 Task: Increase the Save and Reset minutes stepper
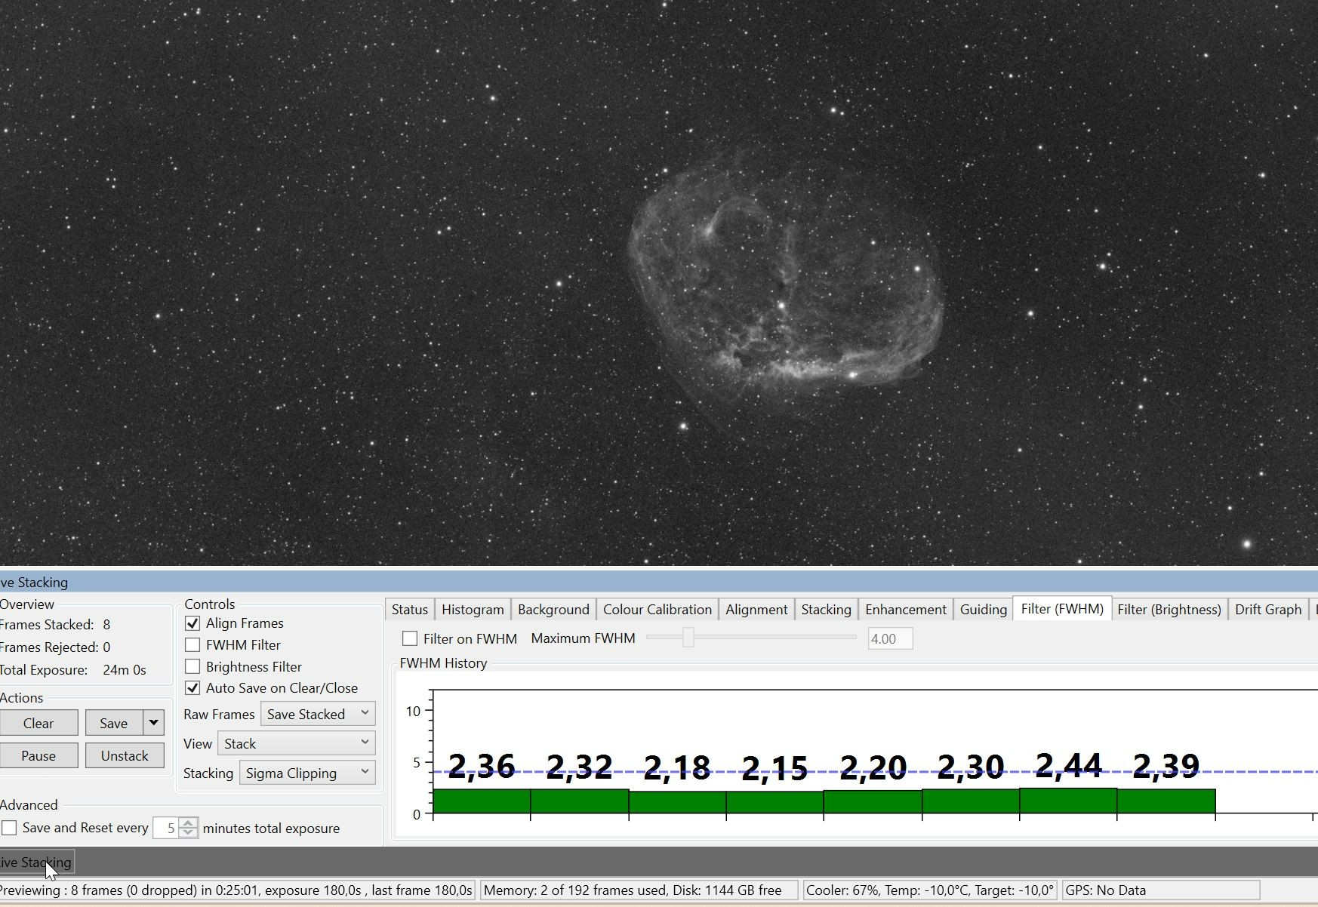189,822
